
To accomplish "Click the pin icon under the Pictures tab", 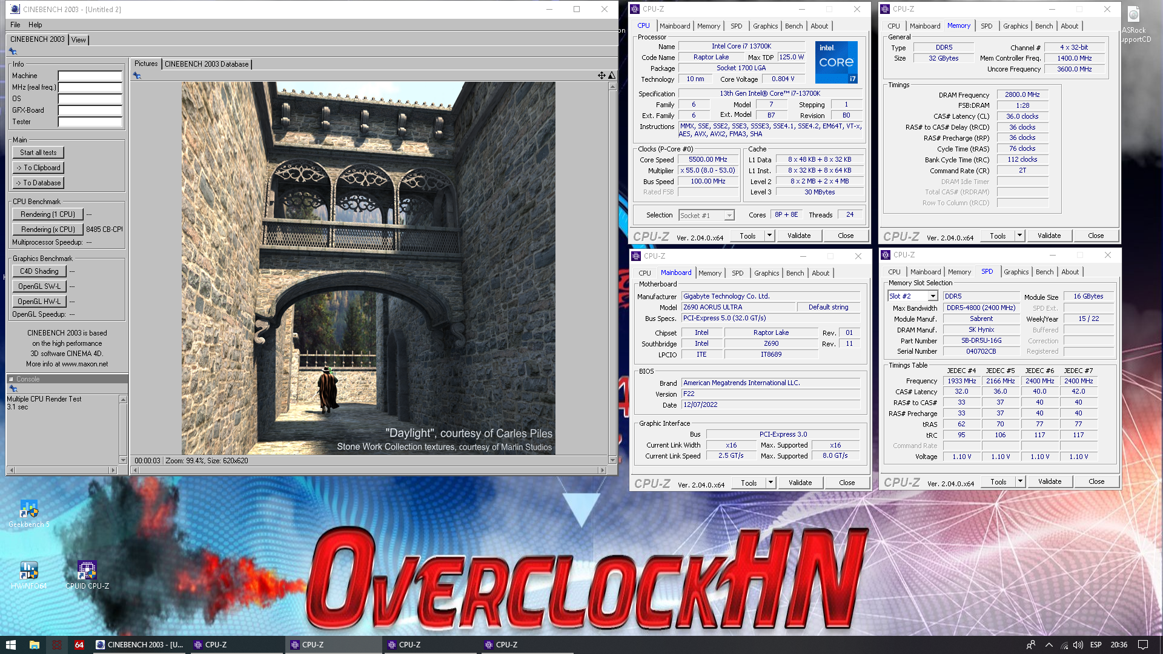I will click(137, 76).
